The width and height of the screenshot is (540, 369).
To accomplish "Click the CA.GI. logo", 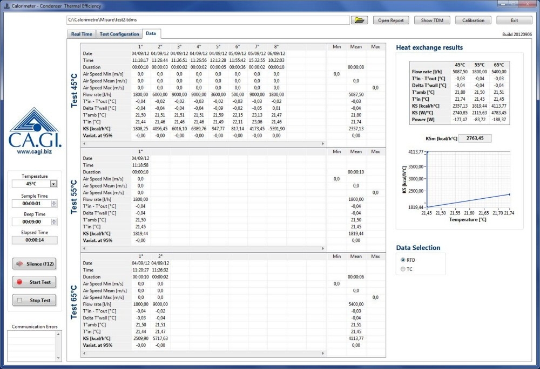I will click(35, 128).
